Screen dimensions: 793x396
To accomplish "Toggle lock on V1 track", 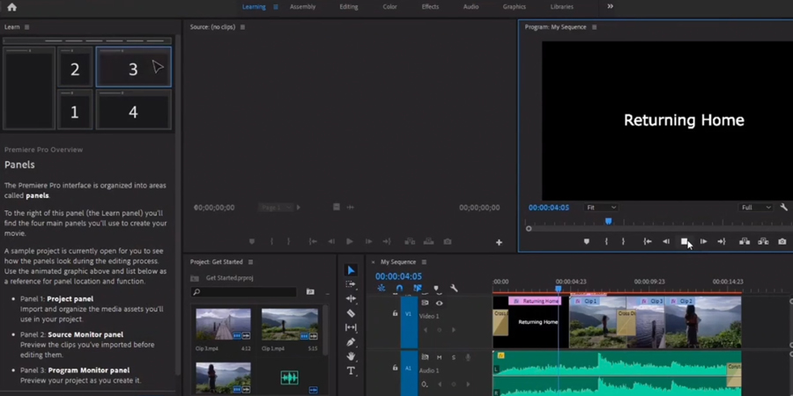I will (x=395, y=313).
